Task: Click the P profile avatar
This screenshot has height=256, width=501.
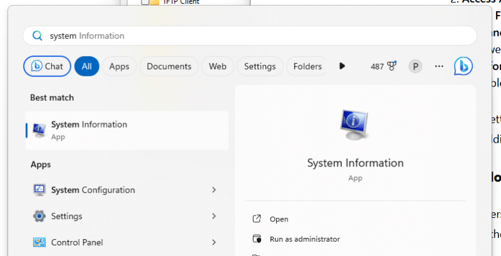Action: (415, 66)
